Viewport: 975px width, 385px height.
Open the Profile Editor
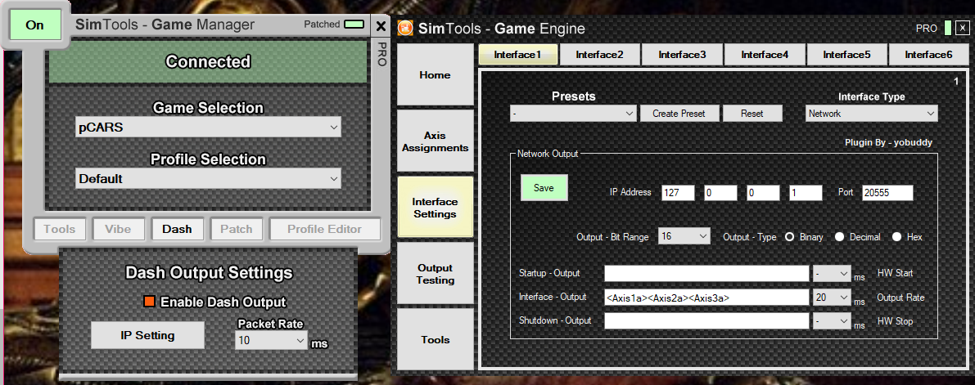point(324,229)
